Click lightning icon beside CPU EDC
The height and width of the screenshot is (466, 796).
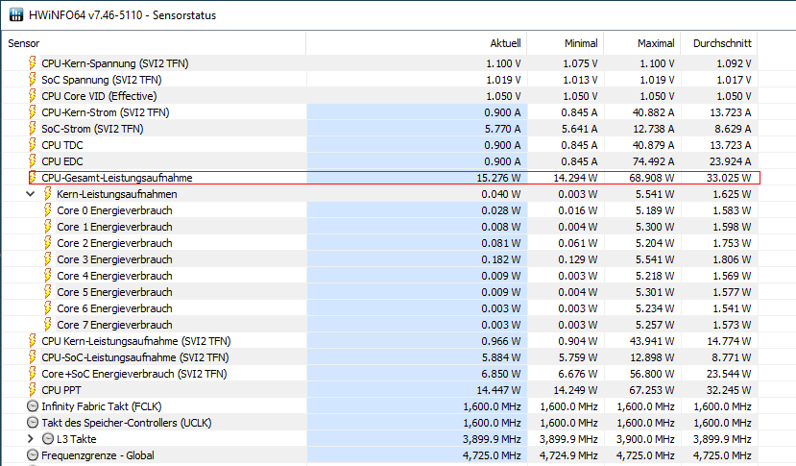click(x=33, y=161)
